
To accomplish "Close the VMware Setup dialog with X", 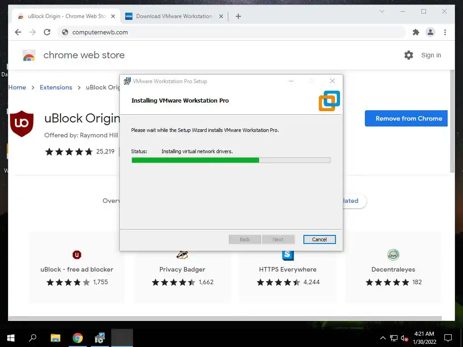I will point(332,81).
